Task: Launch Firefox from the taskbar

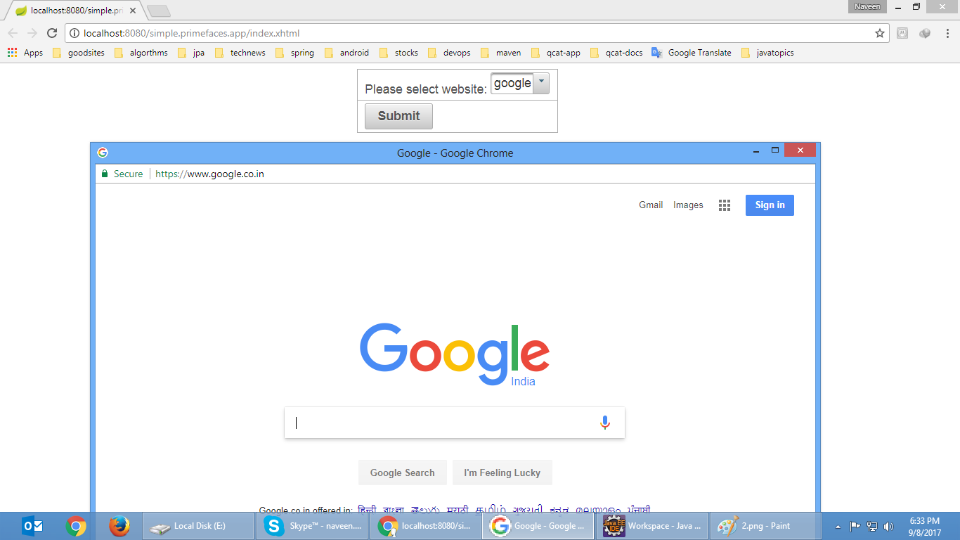Action: click(x=119, y=526)
